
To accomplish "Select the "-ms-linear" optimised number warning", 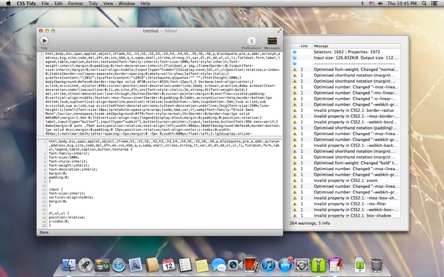I will [x=345, y=93].
